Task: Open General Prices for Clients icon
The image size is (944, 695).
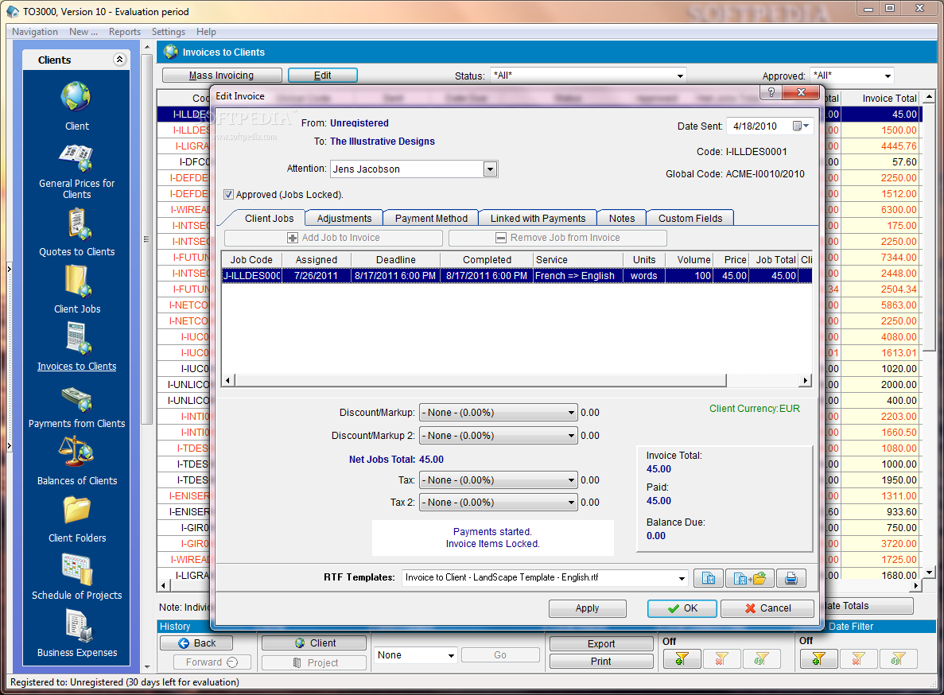Action: pos(76,157)
